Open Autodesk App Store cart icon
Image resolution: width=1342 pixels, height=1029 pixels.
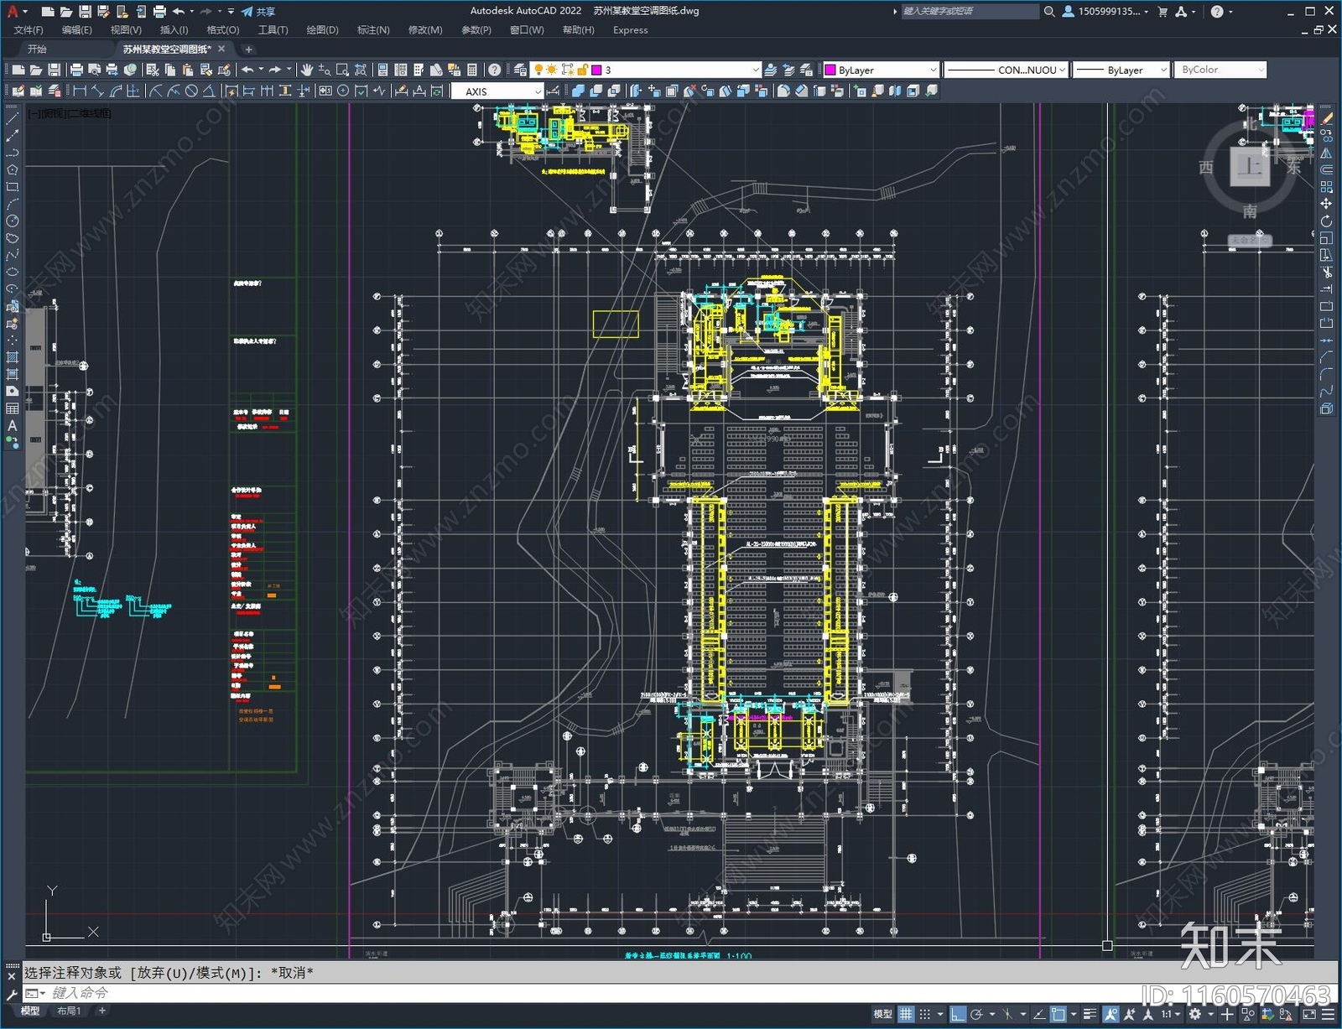1163,11
